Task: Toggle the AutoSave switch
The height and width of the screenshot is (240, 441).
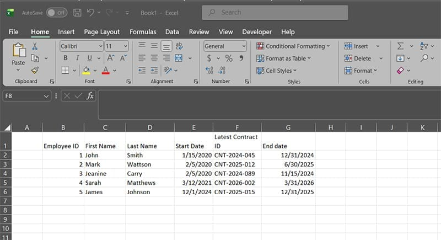Action: coord(57,12)
